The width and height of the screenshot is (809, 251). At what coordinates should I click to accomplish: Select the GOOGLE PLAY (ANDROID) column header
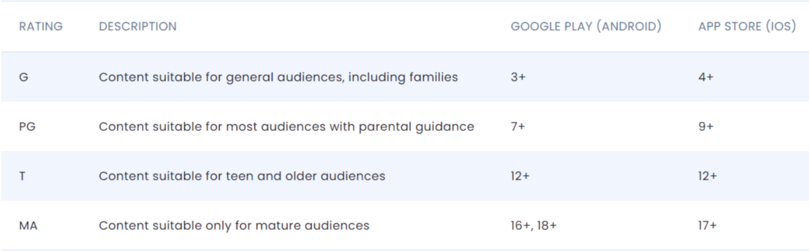(586, 27)
